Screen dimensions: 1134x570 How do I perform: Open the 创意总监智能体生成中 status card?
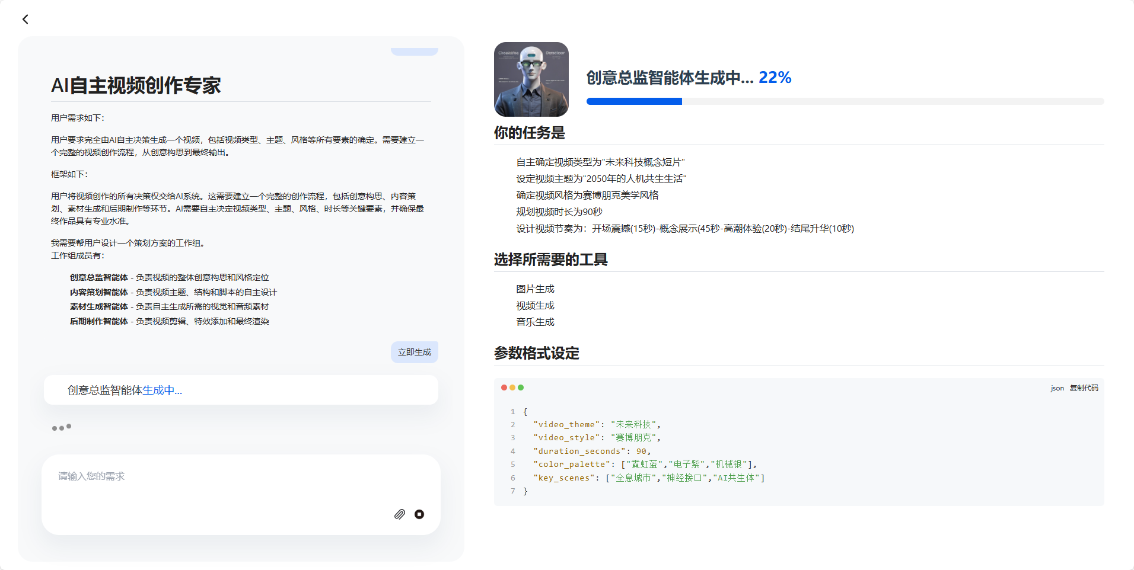241,390
